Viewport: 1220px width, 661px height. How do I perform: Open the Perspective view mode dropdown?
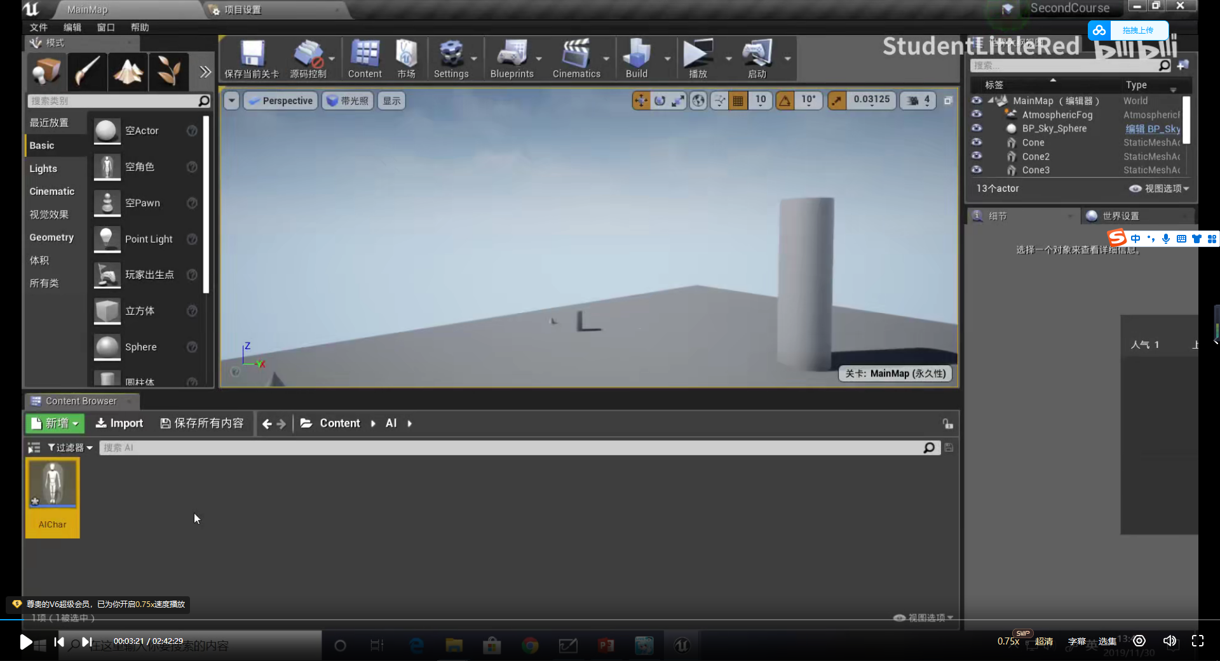(x=280, y=100)
